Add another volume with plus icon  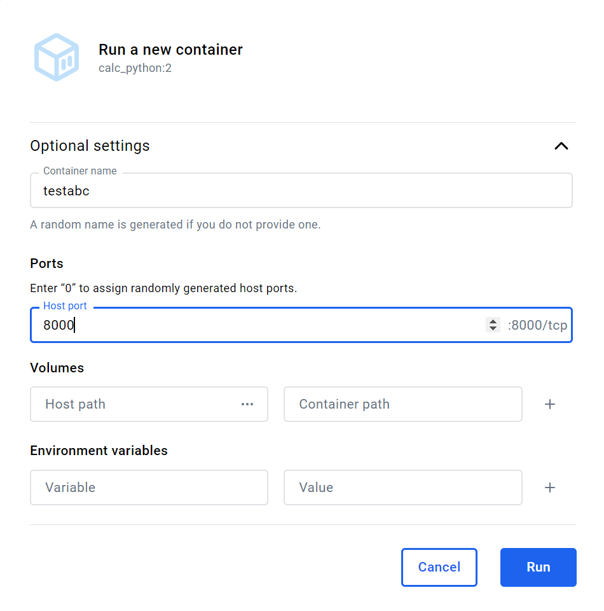tap(550, 404)
